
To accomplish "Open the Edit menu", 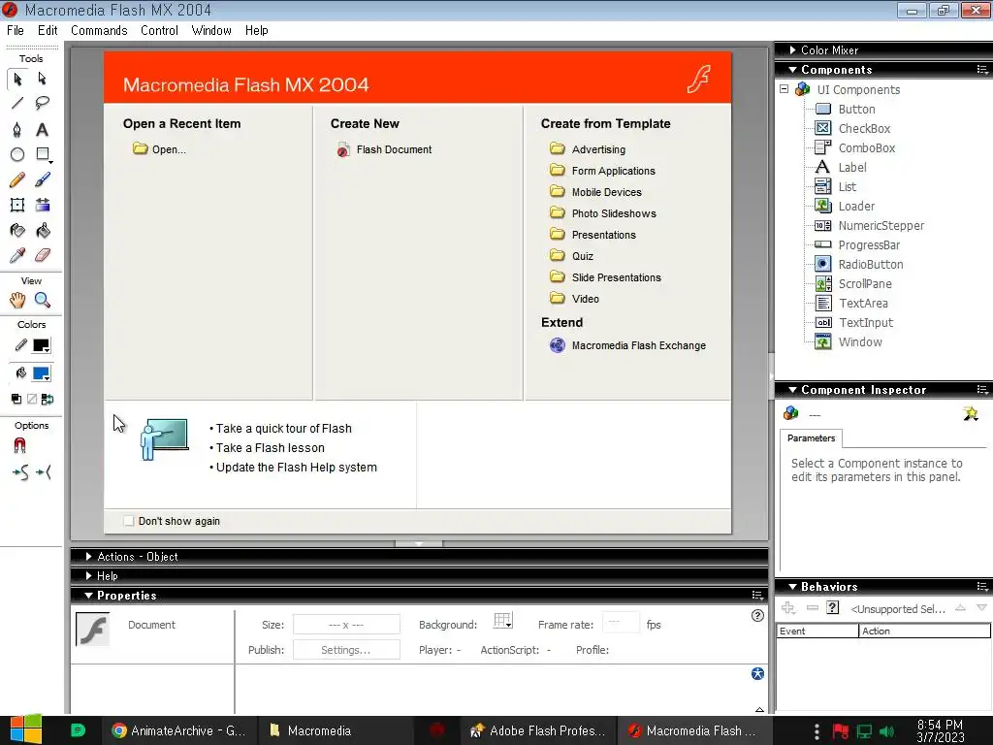I will click(48, 30).
